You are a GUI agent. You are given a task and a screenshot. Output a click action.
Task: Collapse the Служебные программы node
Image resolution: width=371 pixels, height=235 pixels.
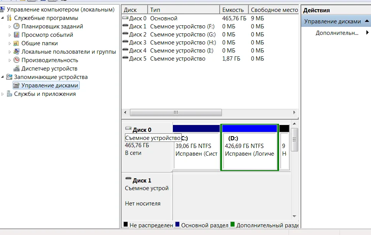click(3, 18)
